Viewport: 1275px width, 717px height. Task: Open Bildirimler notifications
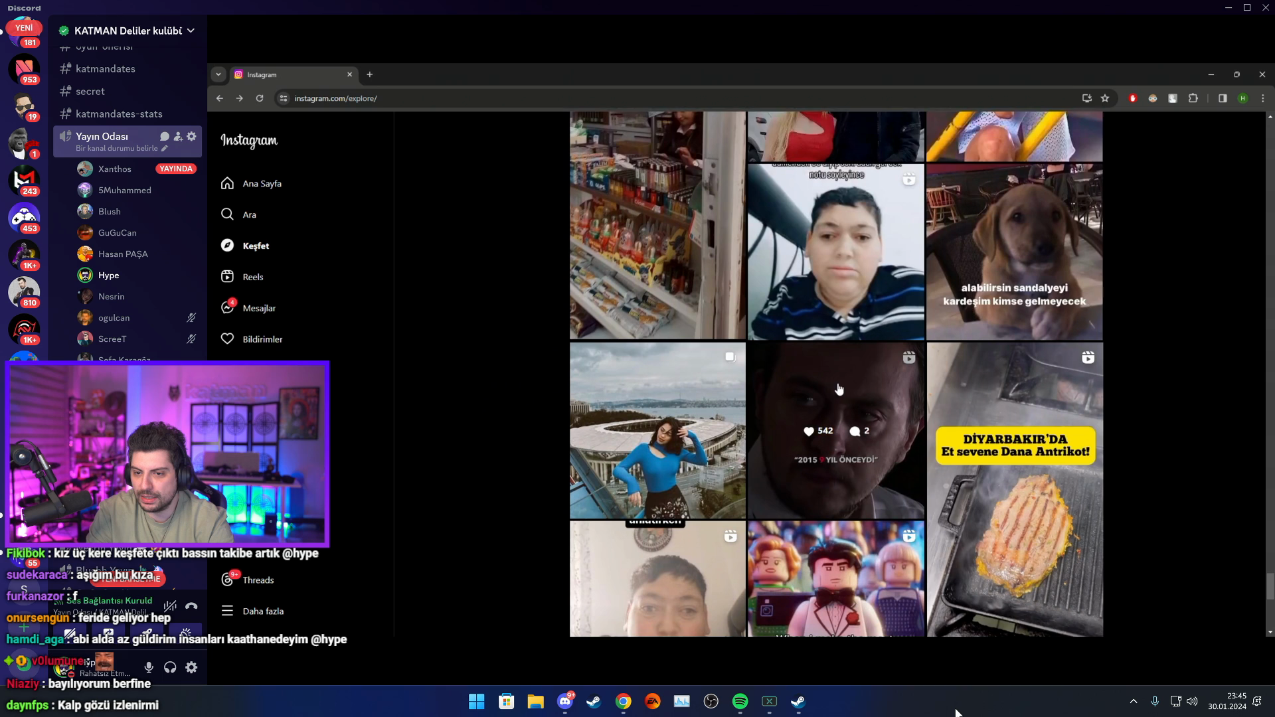[x=251, y=339]
